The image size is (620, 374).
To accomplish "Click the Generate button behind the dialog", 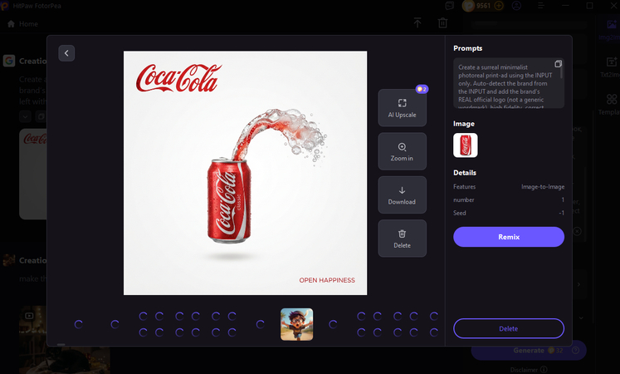I will 528,350.
